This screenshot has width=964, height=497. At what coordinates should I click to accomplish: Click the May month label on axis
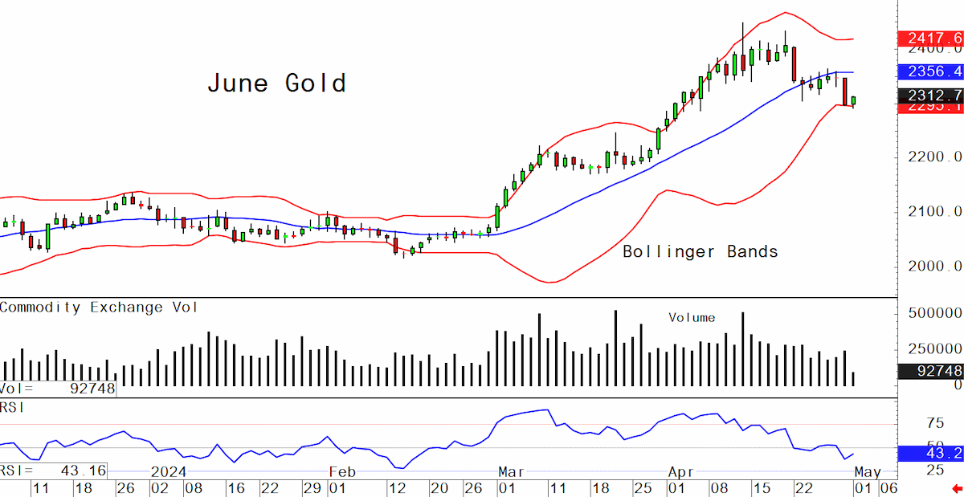868,471
